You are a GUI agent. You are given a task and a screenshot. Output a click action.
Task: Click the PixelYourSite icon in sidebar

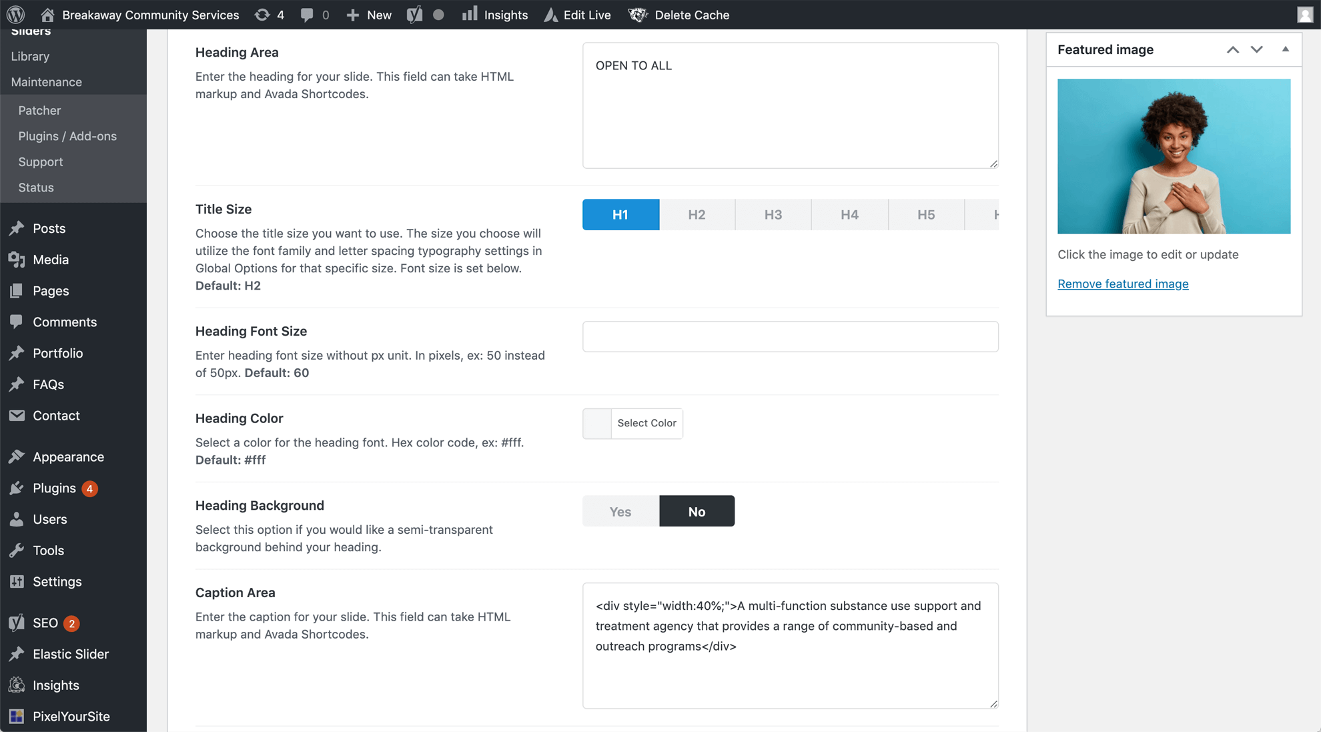pyautogui.click(x=17, y=717)
